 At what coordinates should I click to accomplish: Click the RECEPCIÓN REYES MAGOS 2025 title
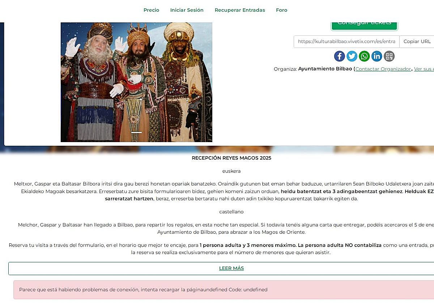[x=231, y=158]
